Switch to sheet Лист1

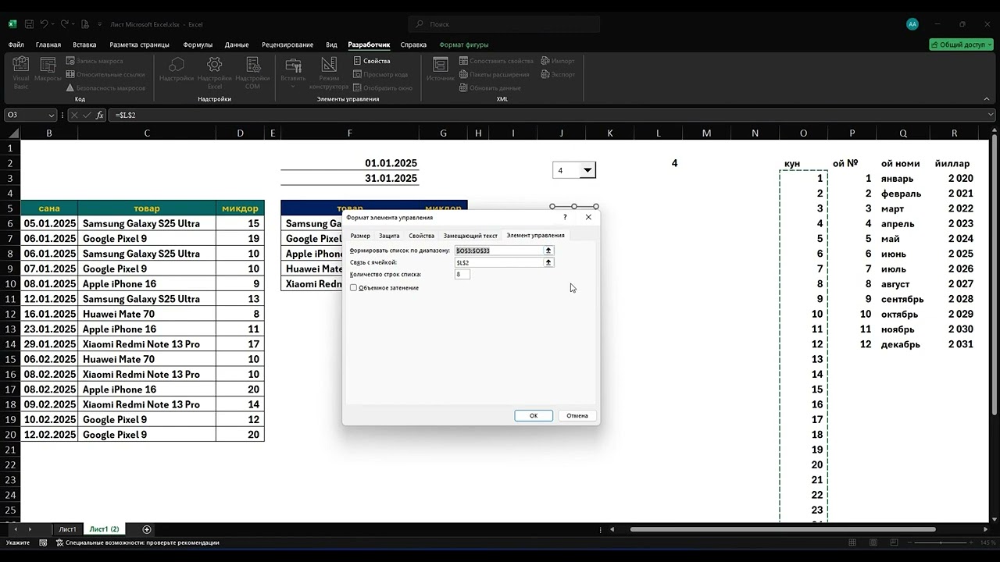(x=68, y=529)
